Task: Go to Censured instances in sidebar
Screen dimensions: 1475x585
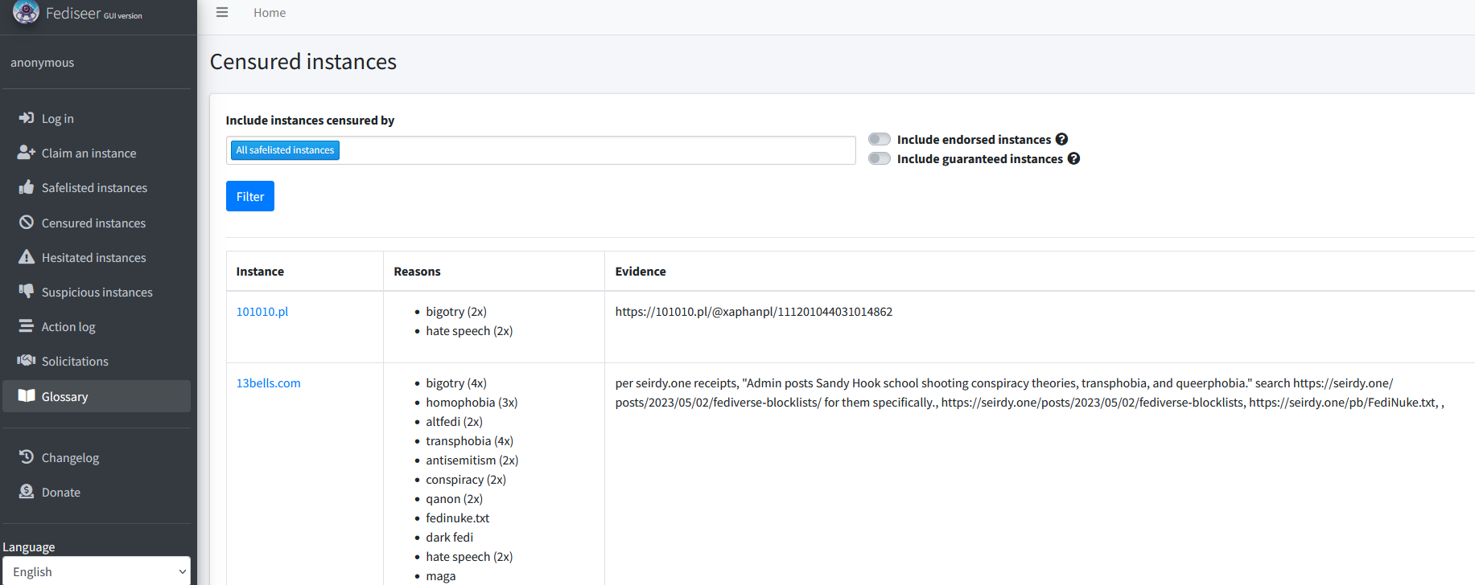Action: (x=97, y=223)
